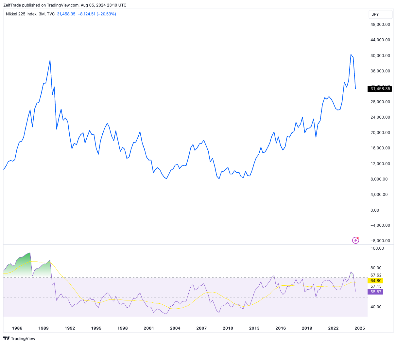The image size is (397, 344).
Task: Open the JPY currency selector
Action: (x=380, y=14)
